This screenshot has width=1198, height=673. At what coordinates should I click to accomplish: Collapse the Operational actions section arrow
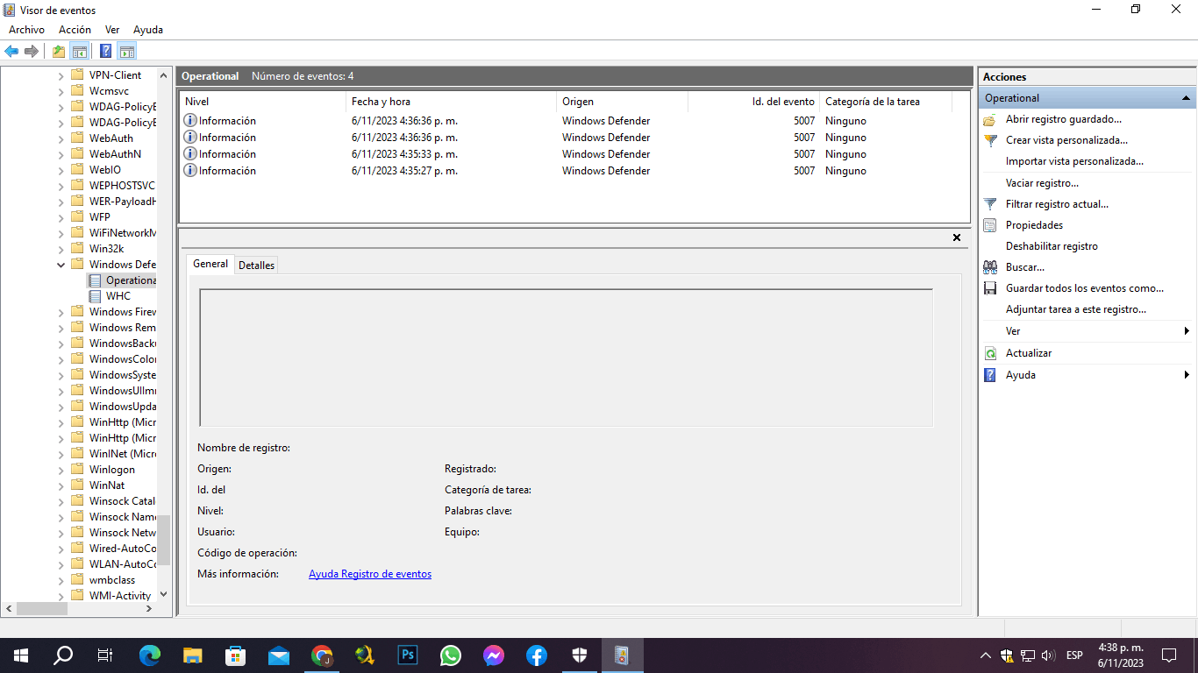coord(1186,98)
